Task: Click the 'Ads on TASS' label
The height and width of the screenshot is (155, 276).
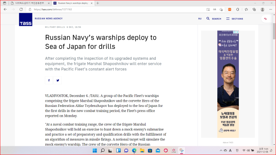Action: point(228,143)
